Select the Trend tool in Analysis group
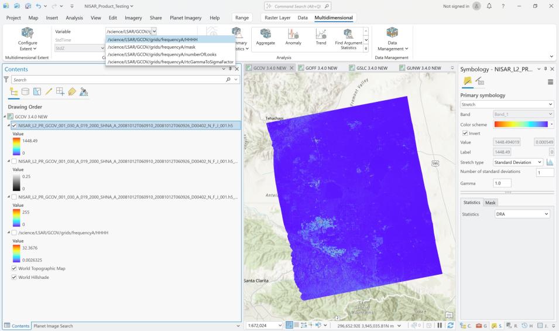The height and width of the screenshot is (331, 559). pos(321,36)
